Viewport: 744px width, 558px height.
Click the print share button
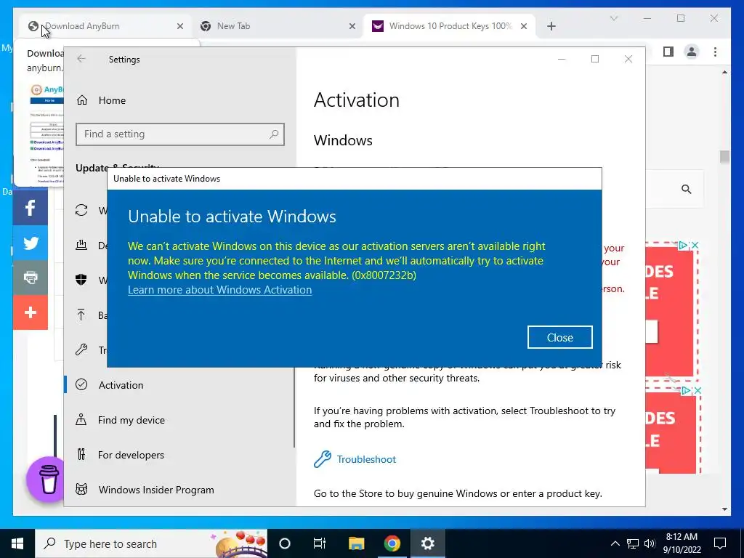pyautogui.click(x=31, y=278)
